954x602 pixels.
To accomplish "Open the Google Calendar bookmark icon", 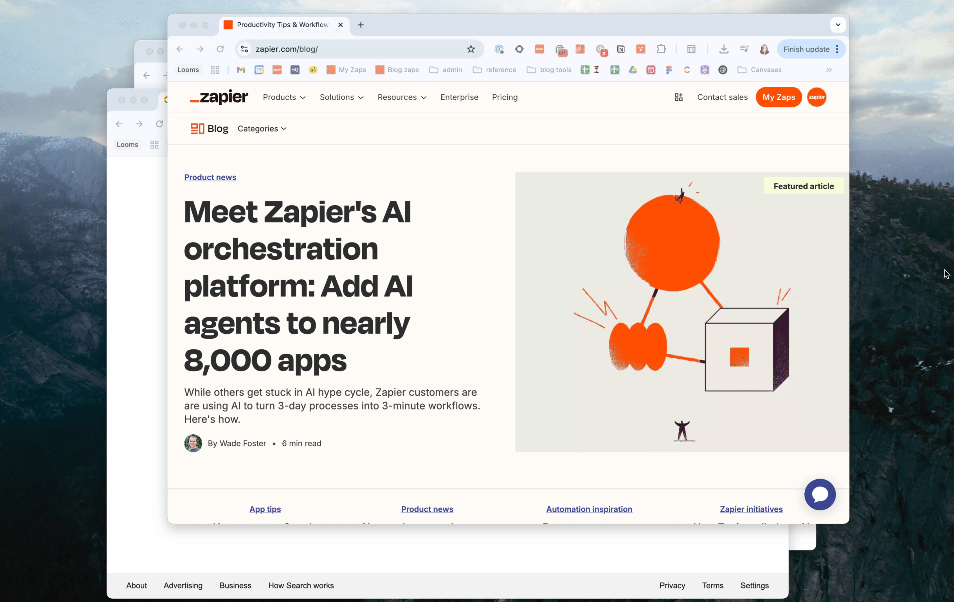I will click(x=259, y=70).
